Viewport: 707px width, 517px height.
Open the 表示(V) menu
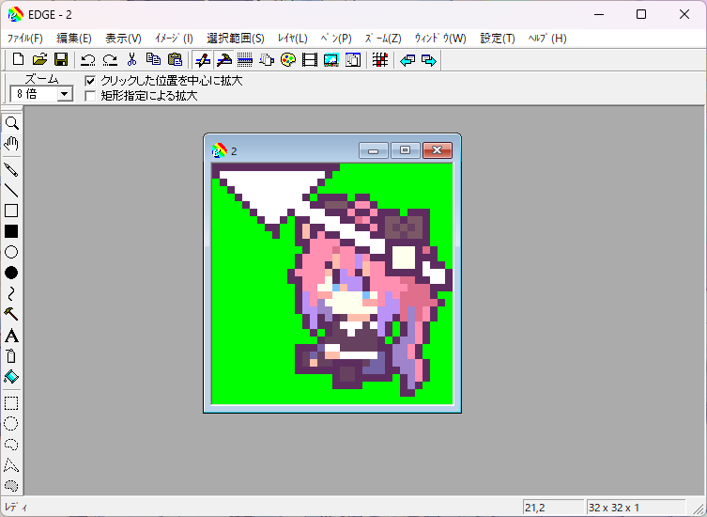point(123,39)
